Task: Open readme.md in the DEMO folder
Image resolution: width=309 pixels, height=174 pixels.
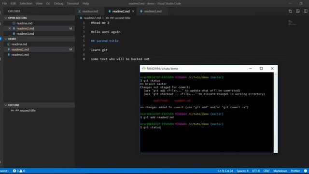Action: tap(39, 44)
